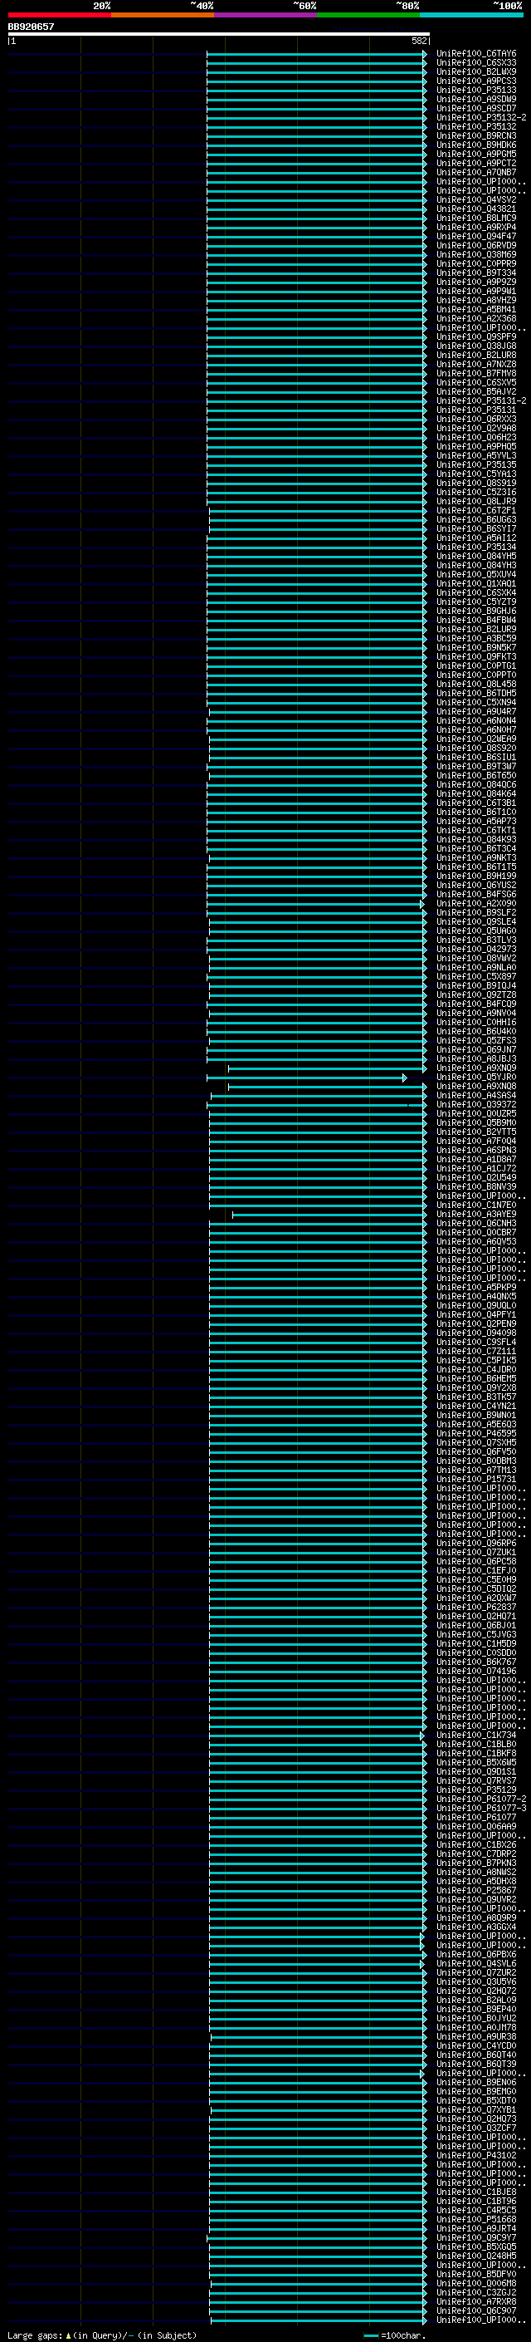Click the cyan ~100% identity legend bar
Viewport: 531px width, 2342px height.
tap(471, 15)
